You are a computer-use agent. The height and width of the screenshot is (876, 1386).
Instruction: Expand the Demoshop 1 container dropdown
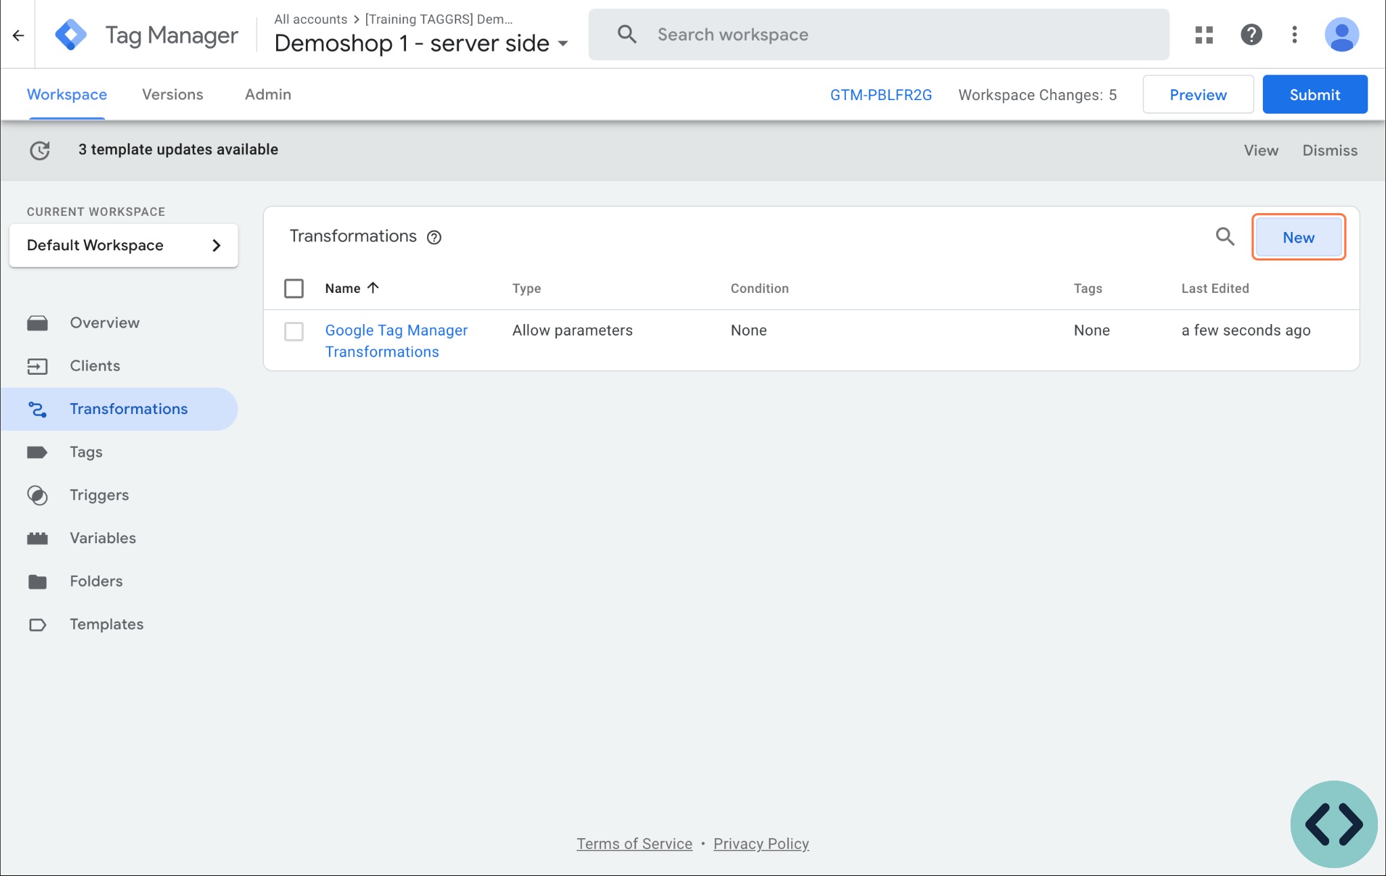pos(562,44)
